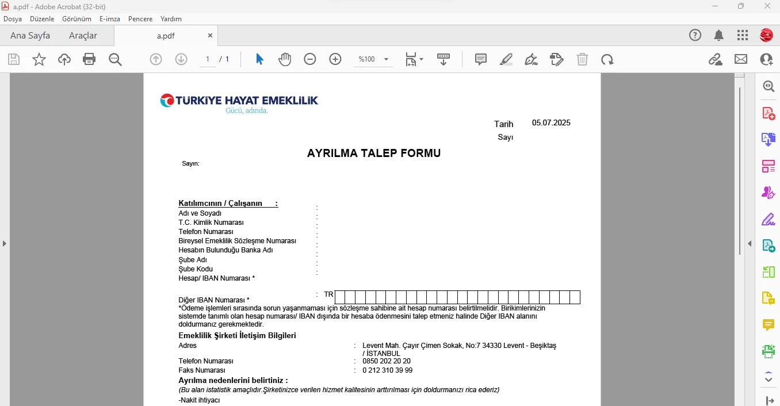Collapse right pane with the left-pointing triangle
Screen dimensions: 780x406
750,244
